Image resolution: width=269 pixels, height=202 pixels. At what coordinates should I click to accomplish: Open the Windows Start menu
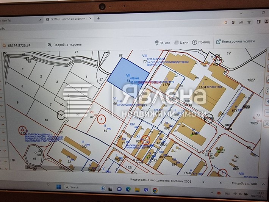59,187
